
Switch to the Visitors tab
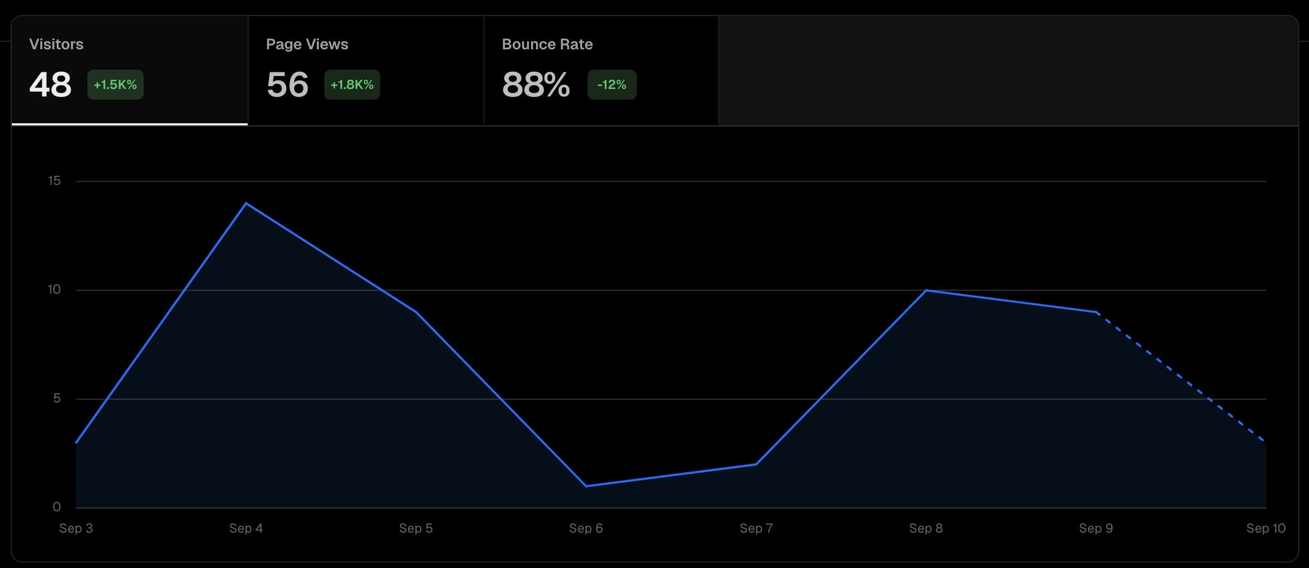pyautogui.click(x=129, y=70)
